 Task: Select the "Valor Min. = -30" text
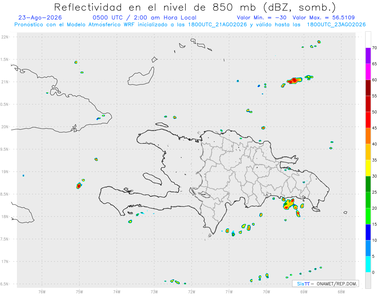[x=262, y=18]
